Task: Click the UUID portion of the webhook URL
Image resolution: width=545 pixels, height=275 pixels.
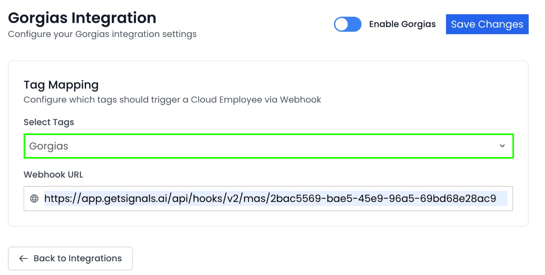Action: point(383,199)
